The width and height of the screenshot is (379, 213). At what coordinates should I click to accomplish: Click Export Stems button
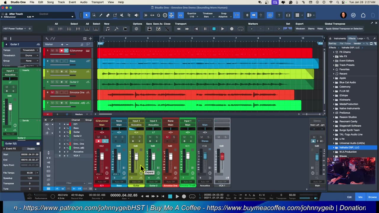(x=311, y=29)
